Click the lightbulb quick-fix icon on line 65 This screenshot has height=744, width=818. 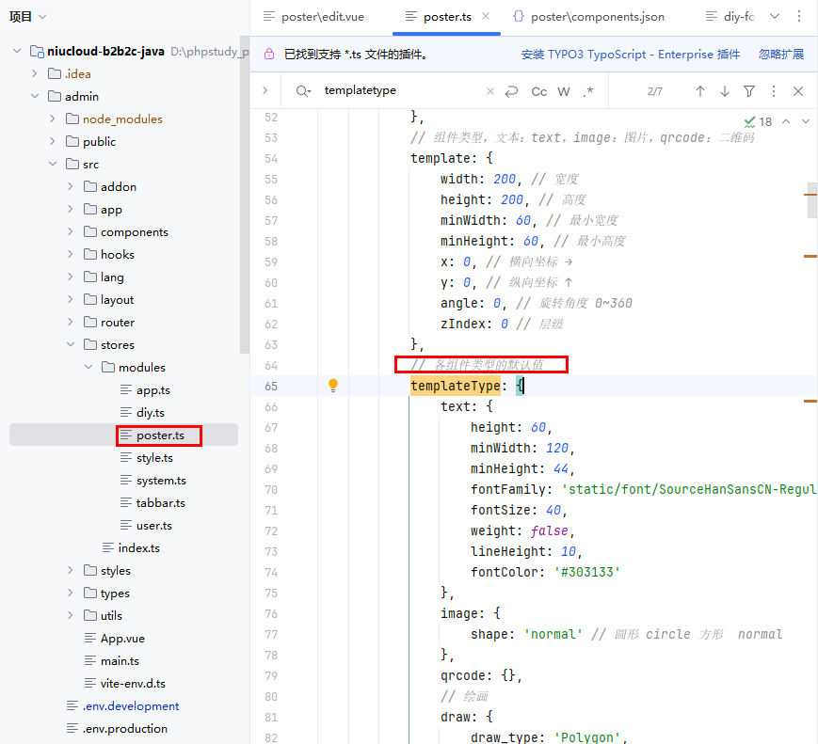(332, 386)
